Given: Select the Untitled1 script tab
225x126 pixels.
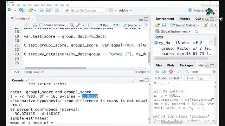Looking at the screenshot, I should [23, 19].
